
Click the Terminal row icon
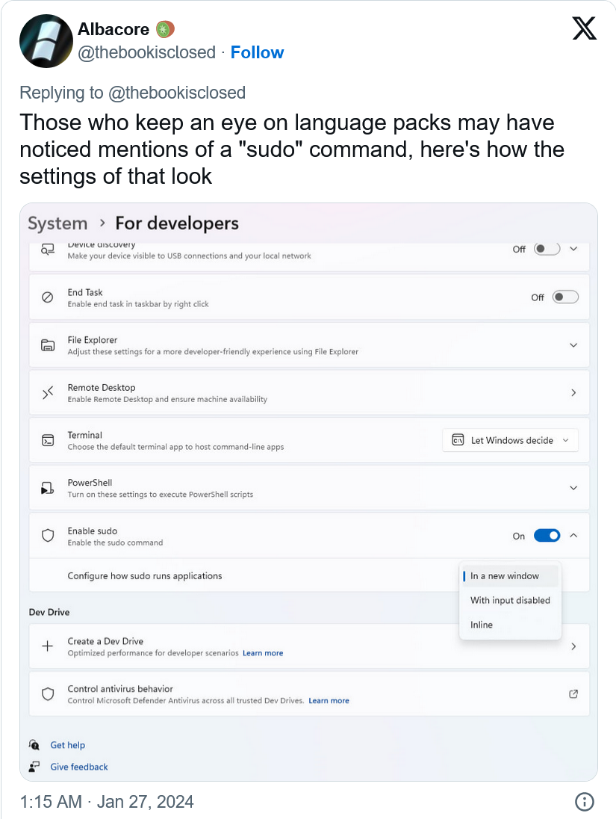pos(48,440)
